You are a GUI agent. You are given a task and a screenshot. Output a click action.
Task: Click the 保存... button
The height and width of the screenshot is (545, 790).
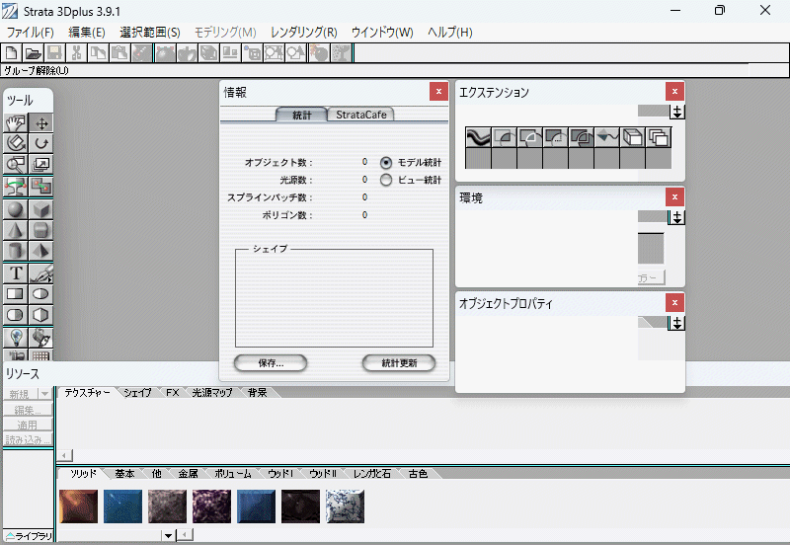(271, 363)
